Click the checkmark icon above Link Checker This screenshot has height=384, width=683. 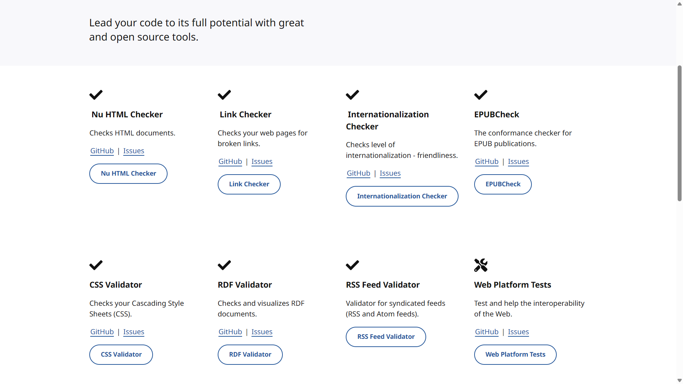coord(224,95)
